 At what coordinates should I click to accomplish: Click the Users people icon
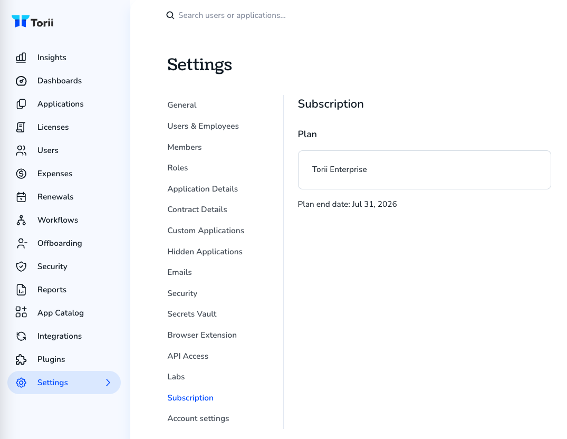[x=21, y=150]
